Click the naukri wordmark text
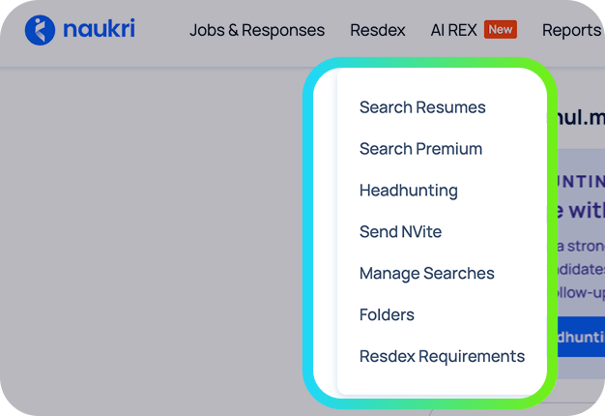The image size is (605, 416). point(100,29)
